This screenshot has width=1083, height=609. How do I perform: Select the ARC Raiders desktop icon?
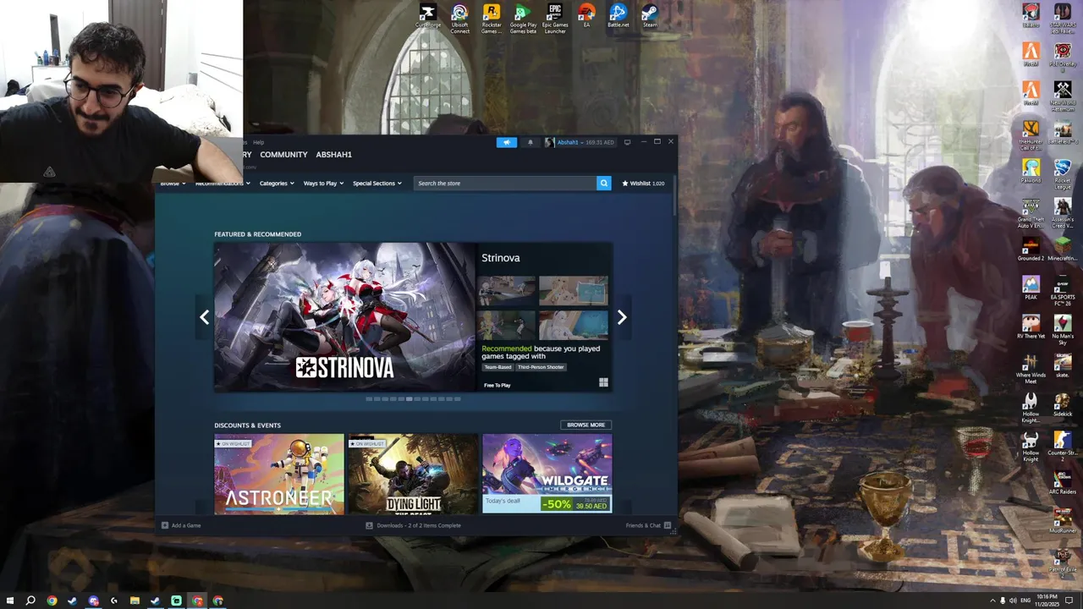[x=1063, y=482]
